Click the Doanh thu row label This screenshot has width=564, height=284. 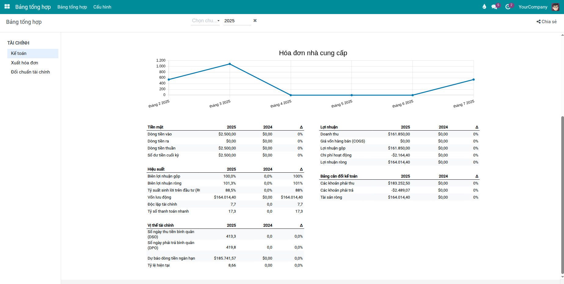tap(329, 134)
